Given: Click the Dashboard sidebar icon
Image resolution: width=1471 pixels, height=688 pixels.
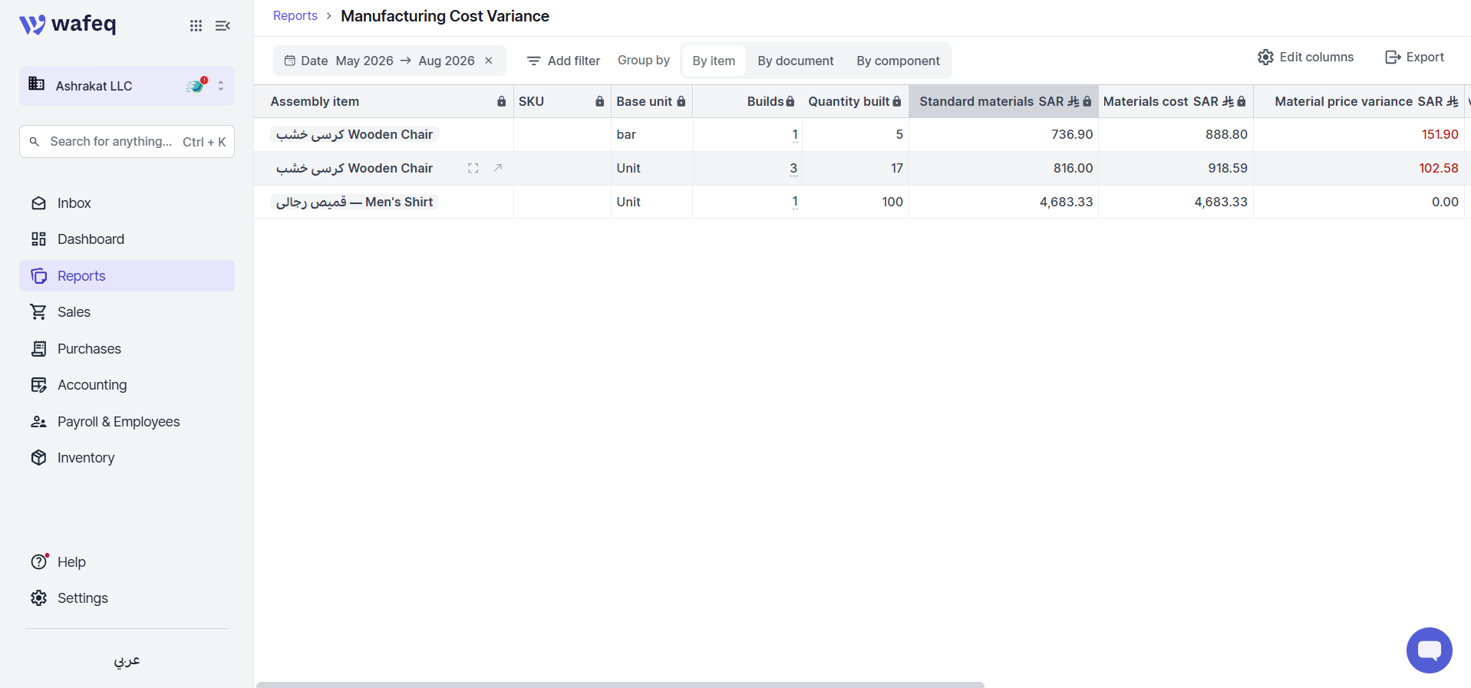Looking at the screenshot, I should coord(39,239).
